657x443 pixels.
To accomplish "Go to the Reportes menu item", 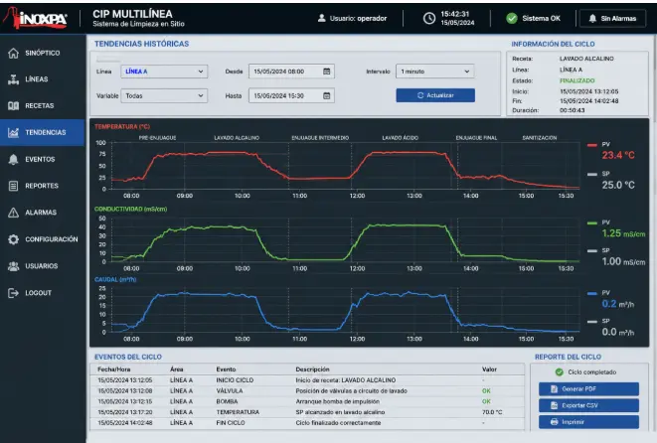I will pyautogui.click(x=42, y=186).
